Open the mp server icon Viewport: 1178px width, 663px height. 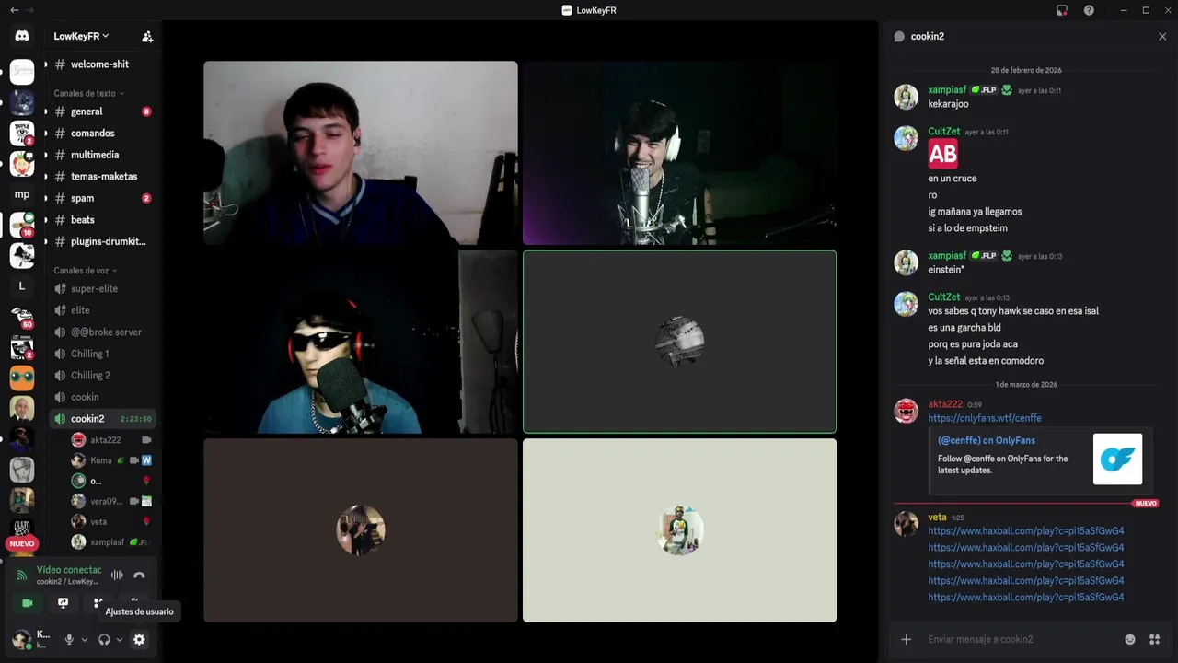click(22, 194)
